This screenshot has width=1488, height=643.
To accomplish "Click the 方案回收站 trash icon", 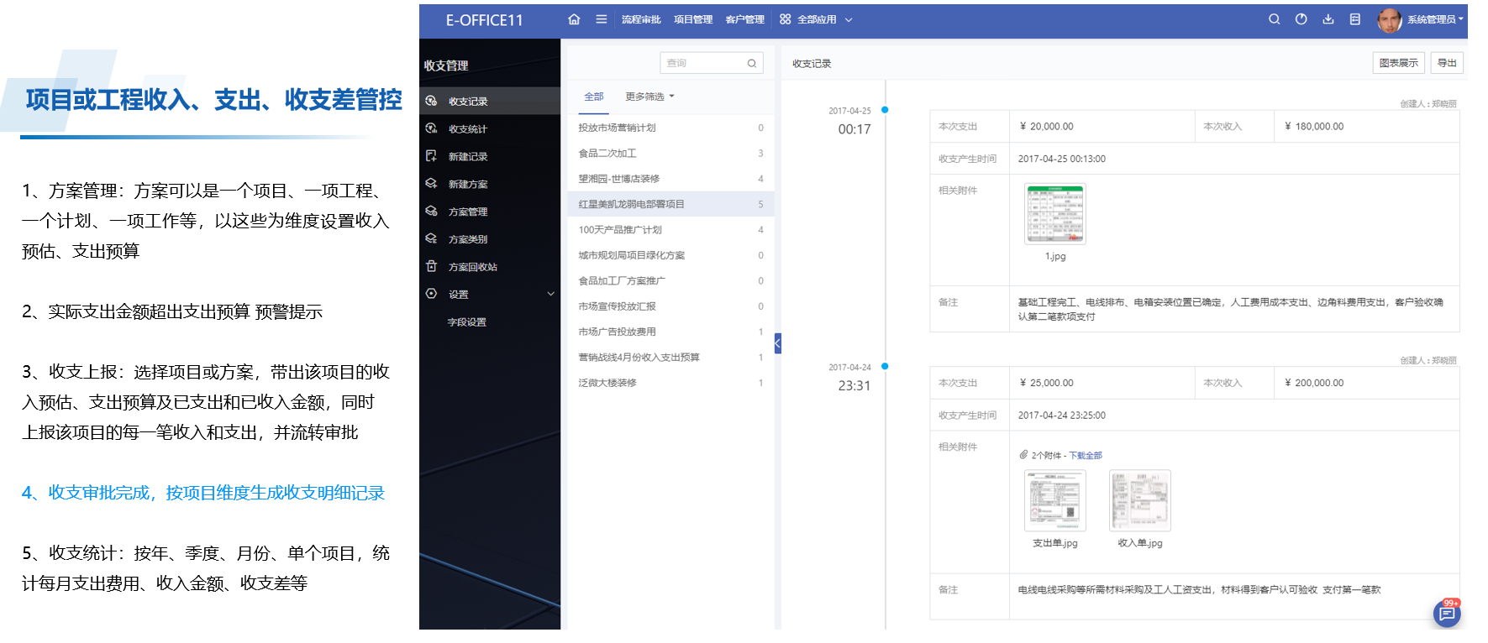I will point(431,266).
